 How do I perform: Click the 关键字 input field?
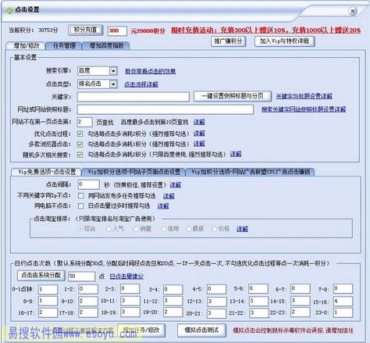click(x=133, y=97)
